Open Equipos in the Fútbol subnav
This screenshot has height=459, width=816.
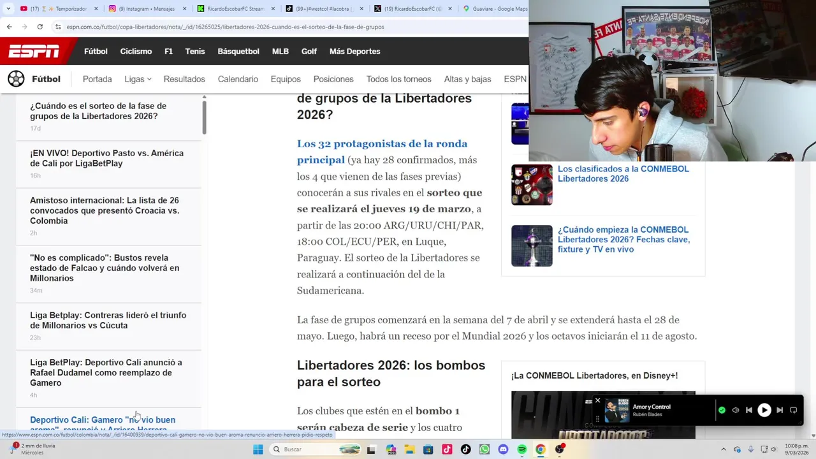[x=286, y=79]
